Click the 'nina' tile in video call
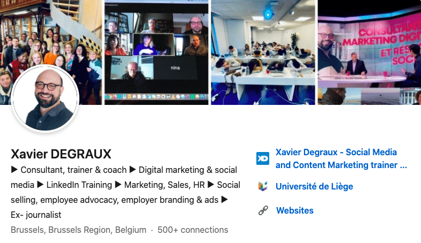 pos(175,67)
